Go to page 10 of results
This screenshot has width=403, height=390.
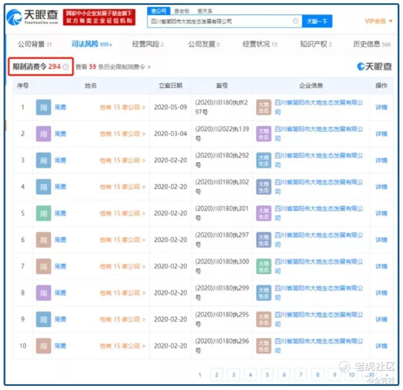click(x=352, y=375)
